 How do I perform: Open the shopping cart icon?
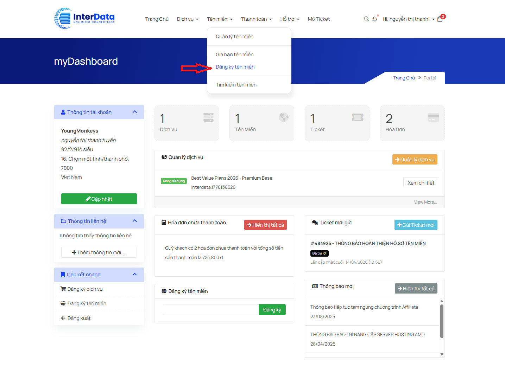pyautogui.click(x=440, y=19)
